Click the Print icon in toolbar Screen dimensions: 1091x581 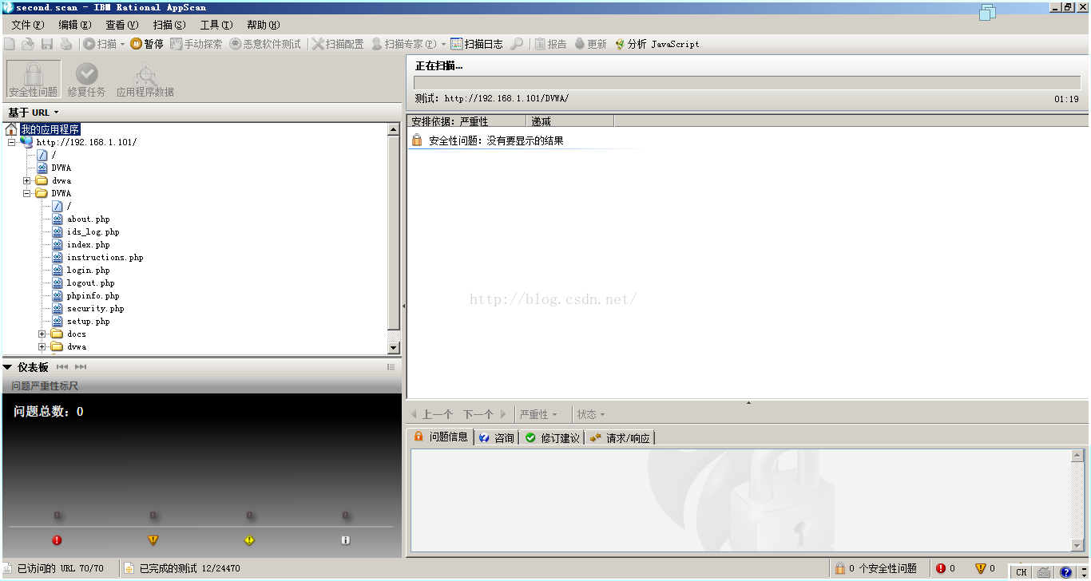(66, 44)
